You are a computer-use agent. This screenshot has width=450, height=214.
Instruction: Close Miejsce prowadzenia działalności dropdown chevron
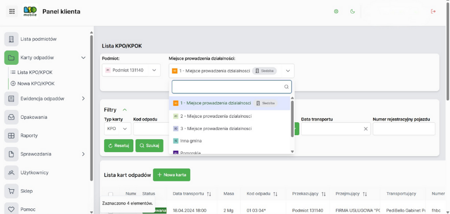click(x=288, y=71)
